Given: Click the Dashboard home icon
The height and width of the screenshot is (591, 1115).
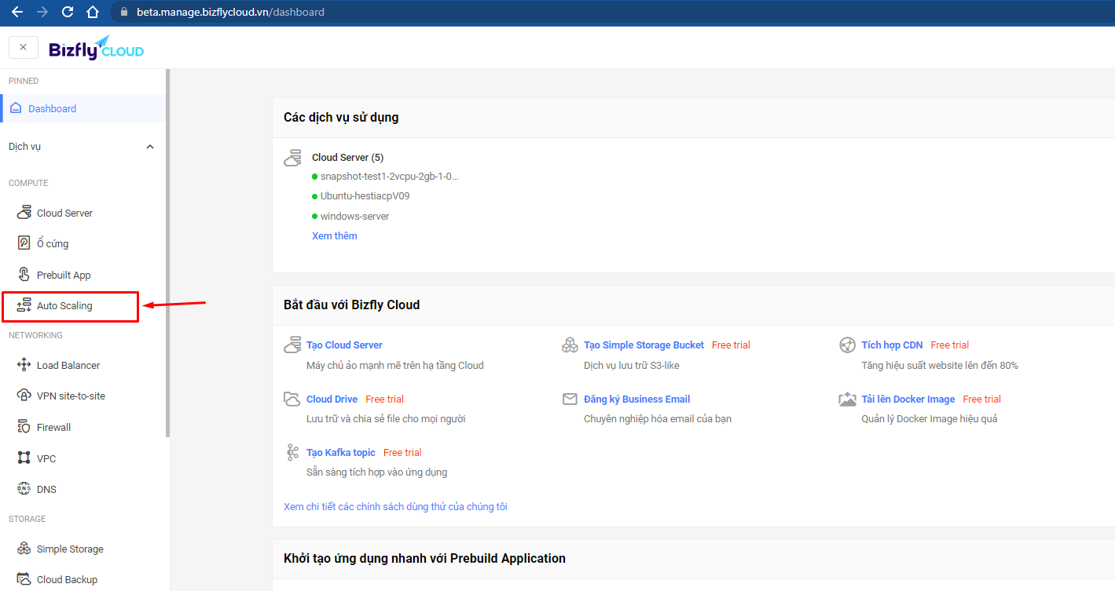Looking at the screenshot, I should [16, 108].
